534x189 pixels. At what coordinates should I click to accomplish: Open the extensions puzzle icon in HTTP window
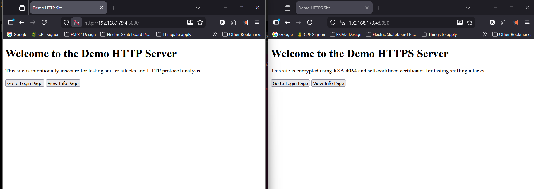(234, 23)
